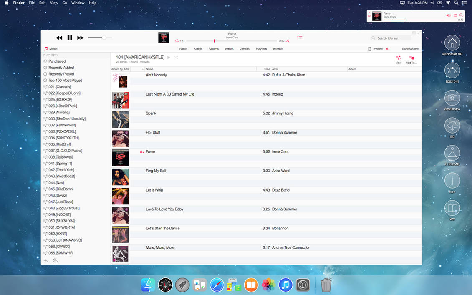472x295 pixels.
Task: Sort by the Artist column header
Action: coord(309,69)
